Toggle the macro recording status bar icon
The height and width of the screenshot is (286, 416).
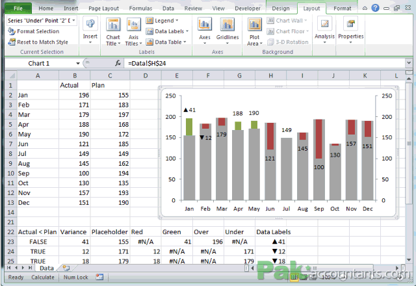99,277
